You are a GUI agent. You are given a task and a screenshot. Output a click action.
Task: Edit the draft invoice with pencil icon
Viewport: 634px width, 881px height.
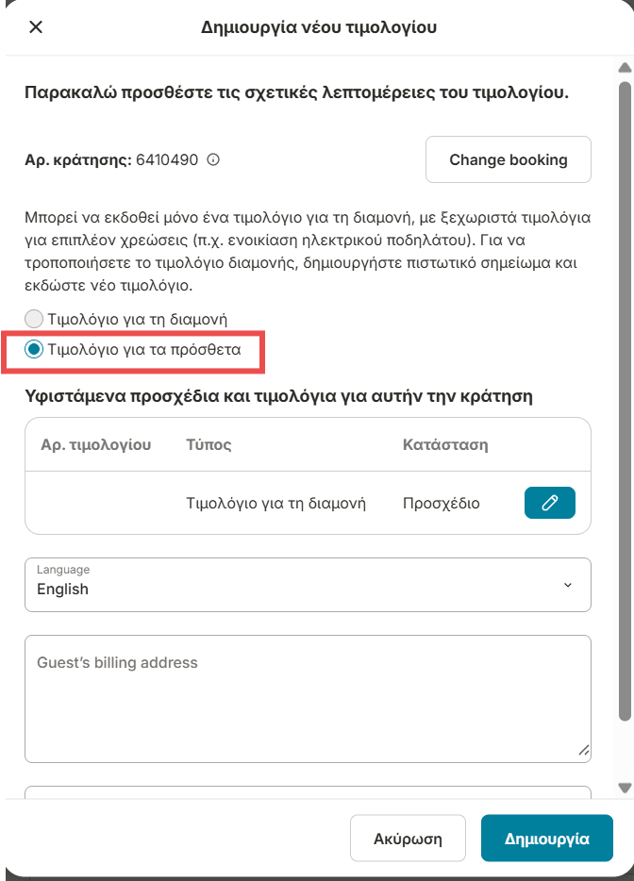pos(549,503)
